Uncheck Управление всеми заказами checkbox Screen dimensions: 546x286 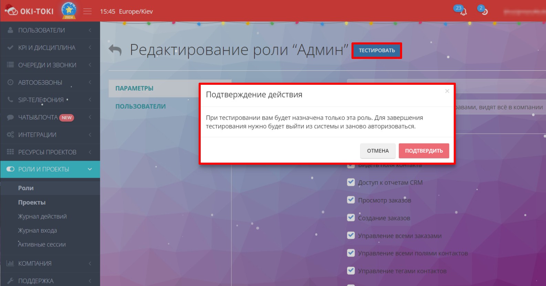click(351, 235)
